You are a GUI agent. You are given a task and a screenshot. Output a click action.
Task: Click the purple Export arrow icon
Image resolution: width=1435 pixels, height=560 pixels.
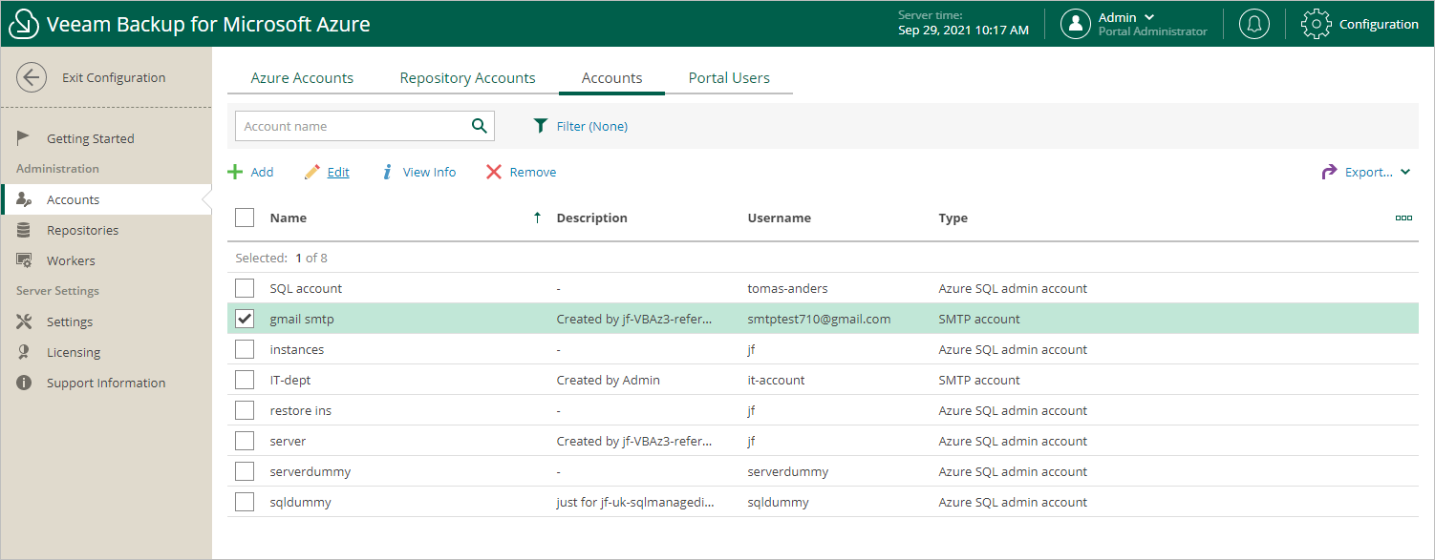click(x=1329, y=172)
